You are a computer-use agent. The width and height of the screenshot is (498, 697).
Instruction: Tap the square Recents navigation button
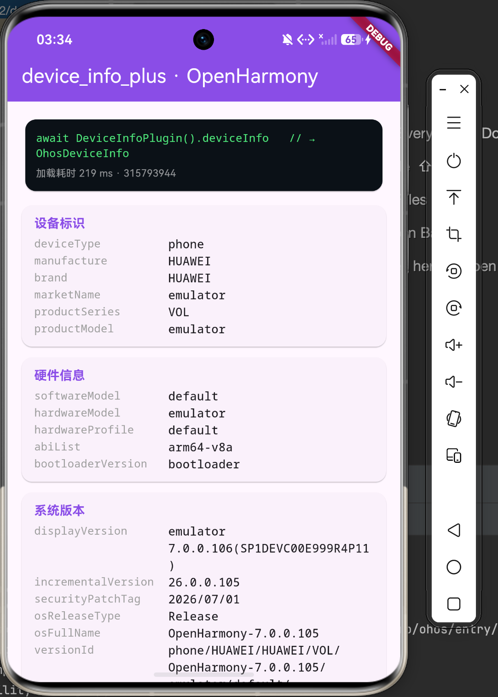pyautogui.click(x=454, y=604)
